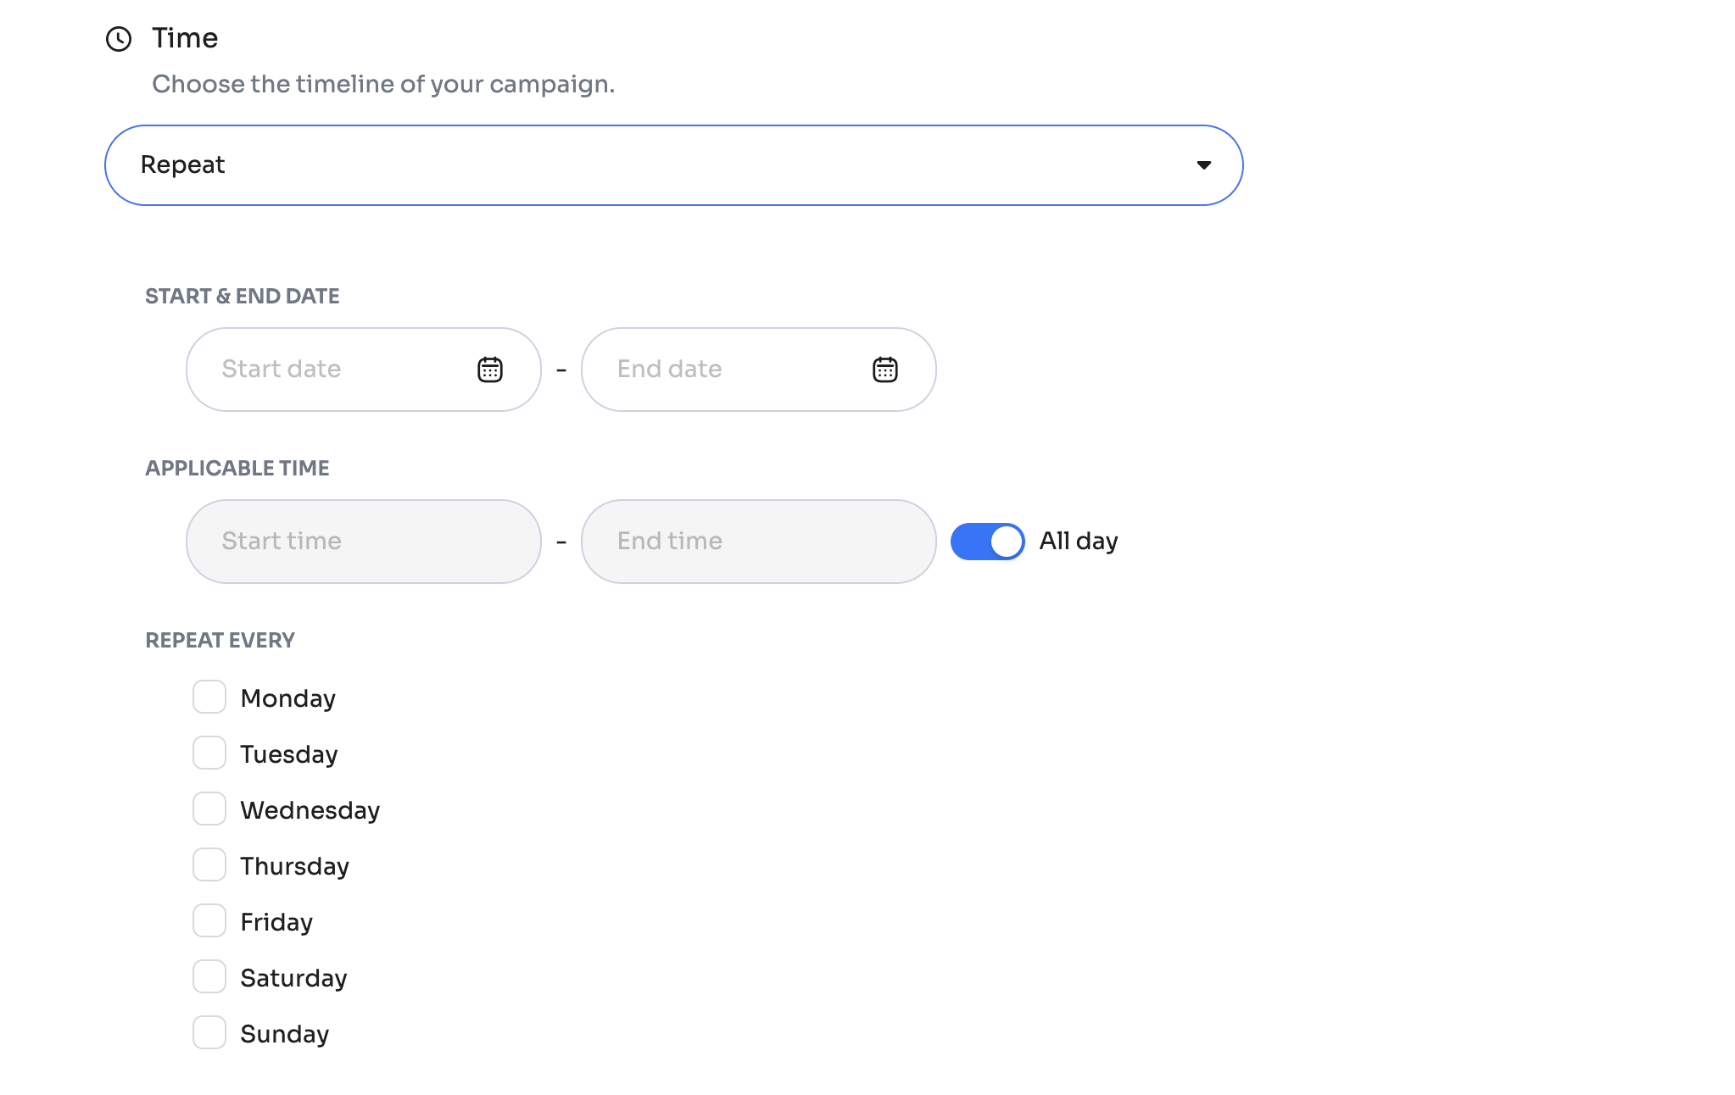Tick the Sunday checkbox

point(209,1033)
